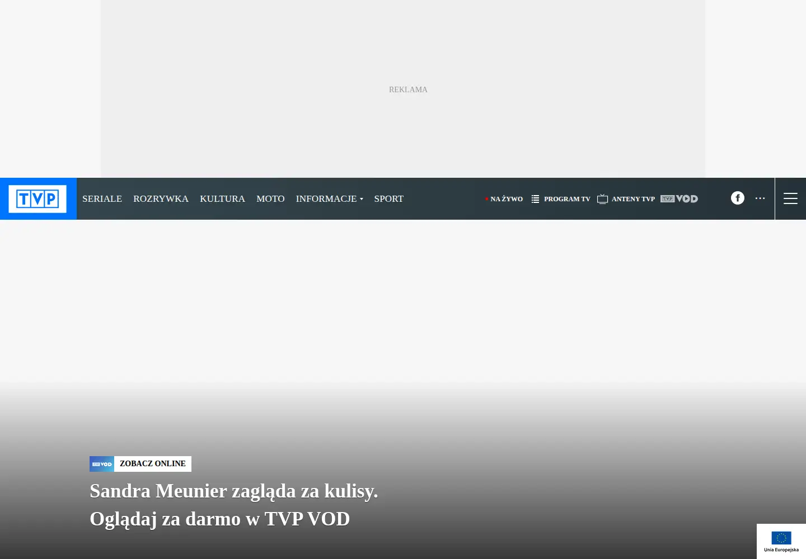Image resolution: width=806 pixels, height=559 pixels.
Task: Open NA ŻYWO live stream link
Action: [504, 199]
